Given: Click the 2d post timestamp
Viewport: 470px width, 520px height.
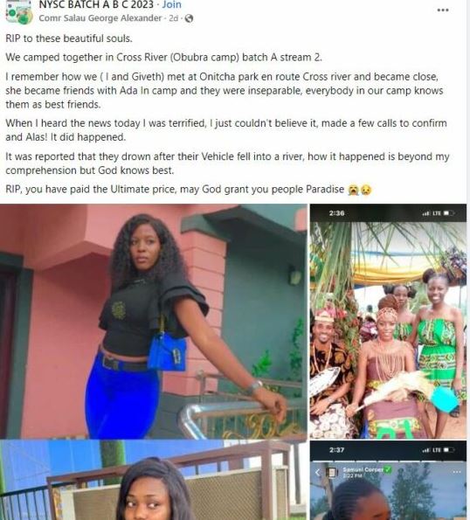Looking at the screenshot, I should click(x=173, y=17).
